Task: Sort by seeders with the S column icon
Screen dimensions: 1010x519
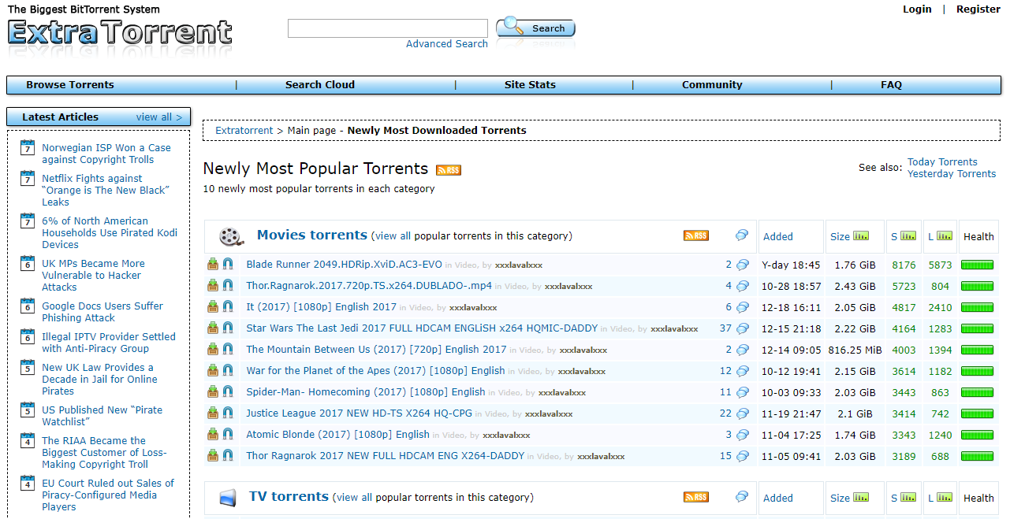Action: click(x=907, y=235)
